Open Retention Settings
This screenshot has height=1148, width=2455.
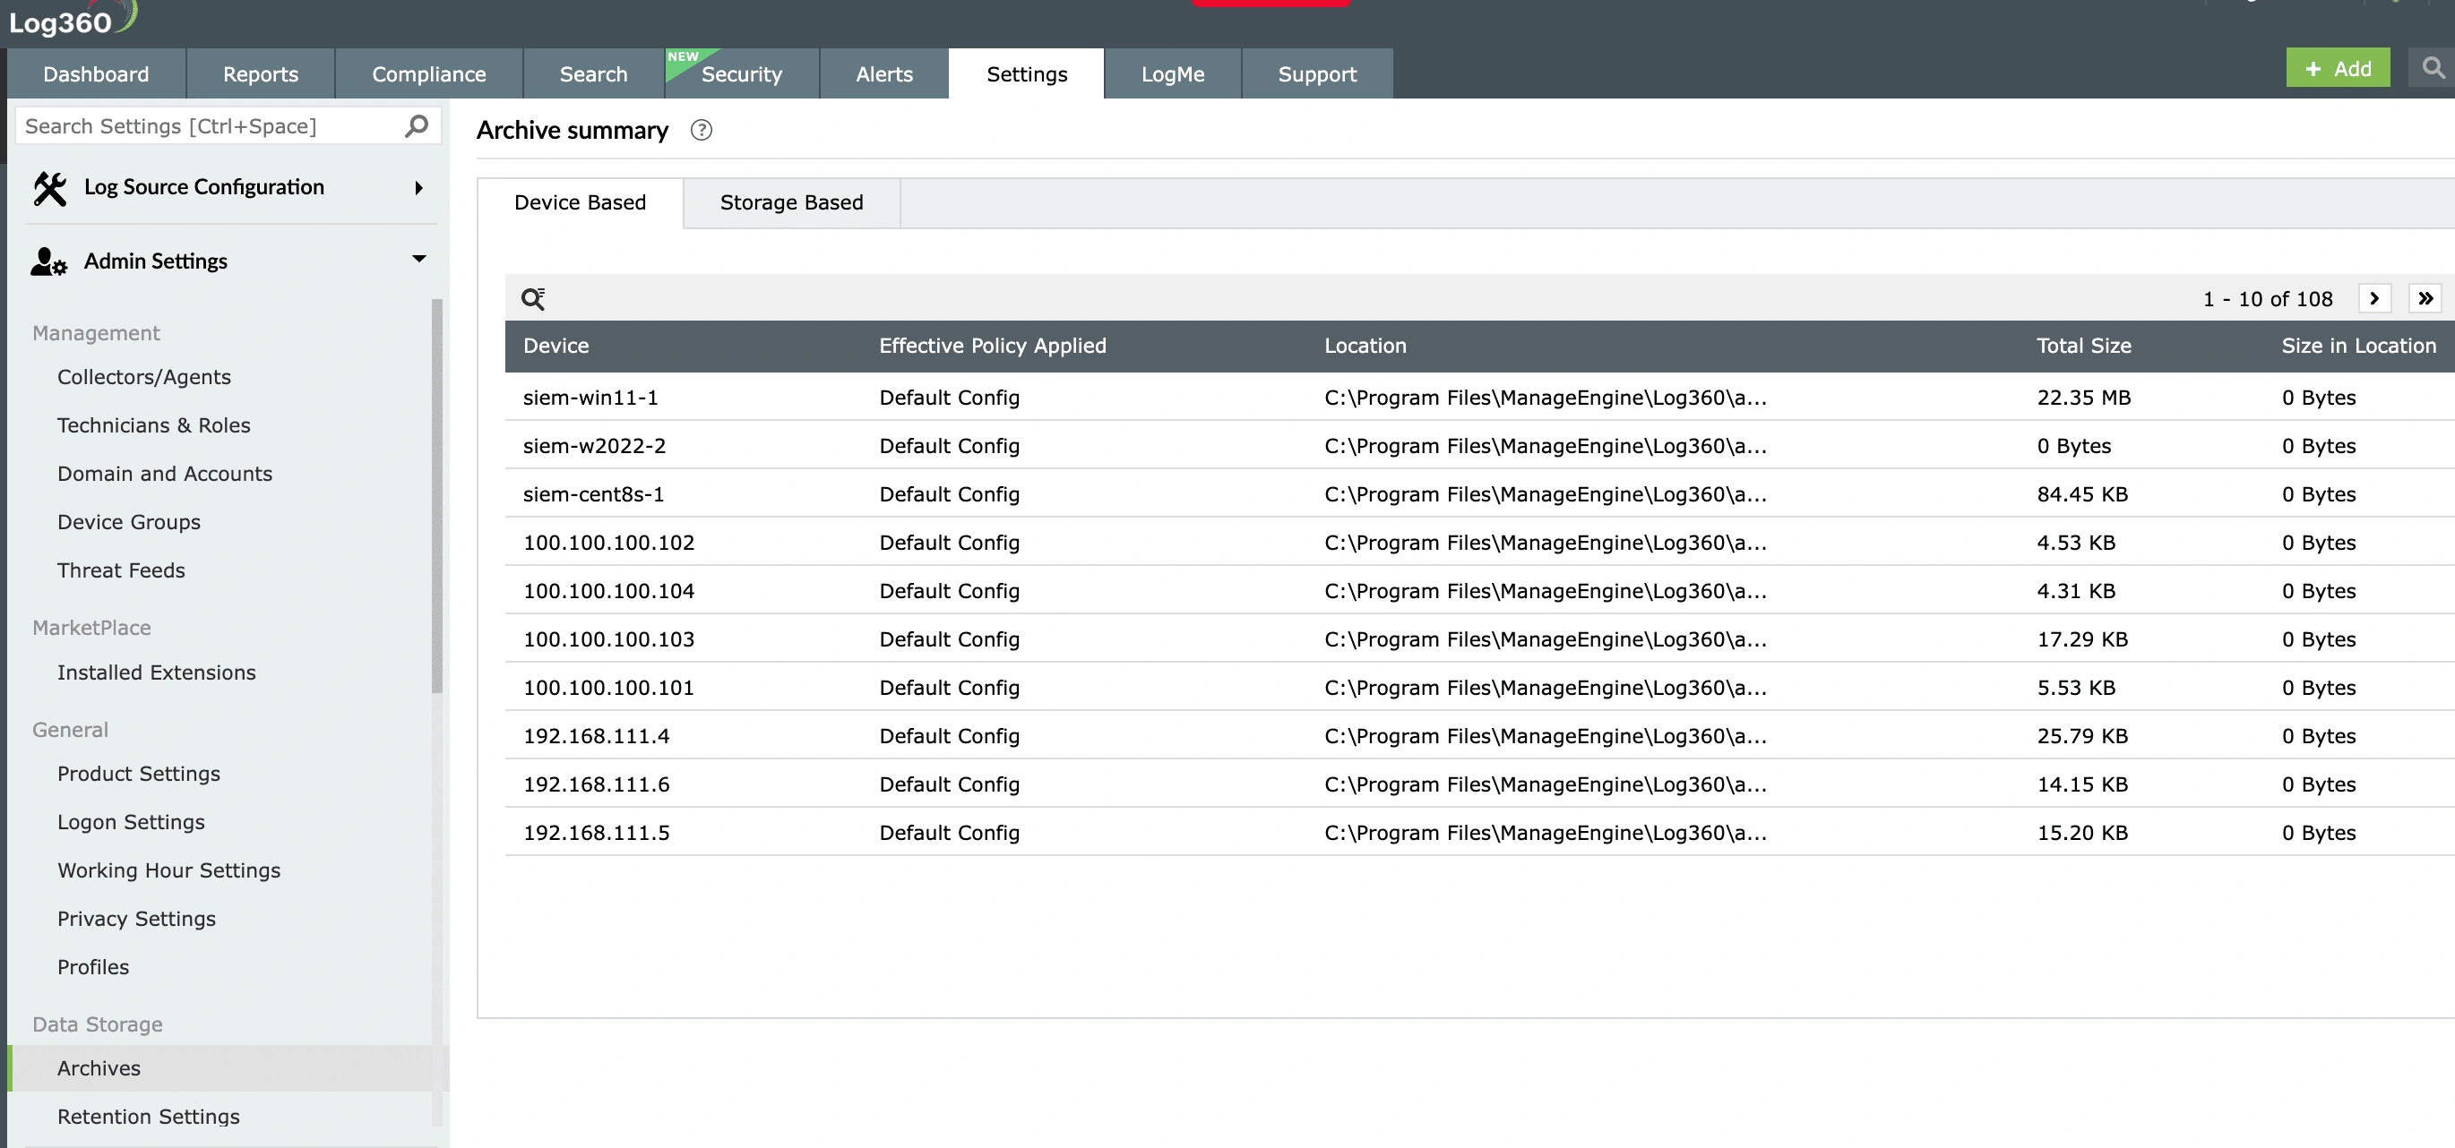pyautogui.click(x=149, y=1117)
